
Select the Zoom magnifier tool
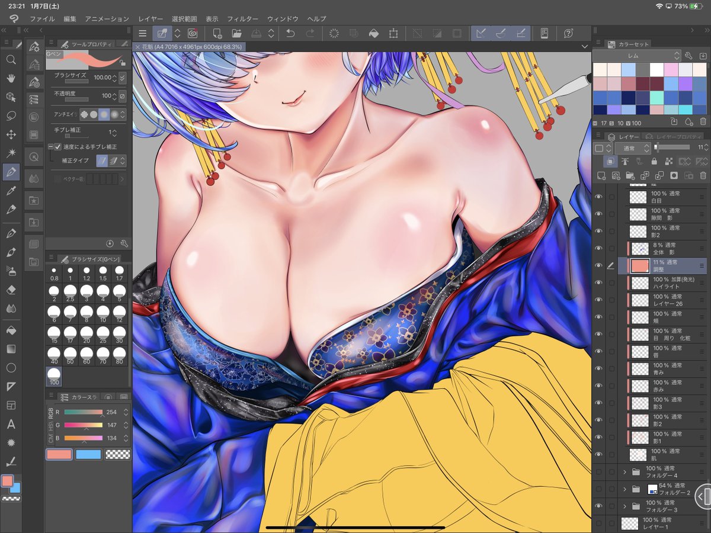click(x=11, y=59)
